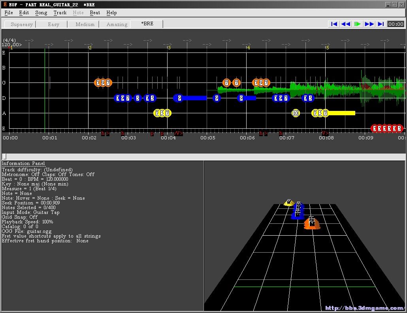This screenshot has height=313, width=407.
Task: Click the yellow gem in the 3D preview
Action: [289, 202]
